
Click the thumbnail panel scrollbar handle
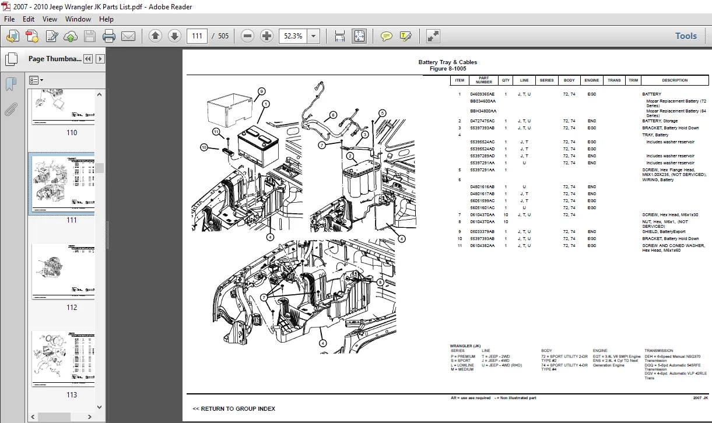point(100,168)
